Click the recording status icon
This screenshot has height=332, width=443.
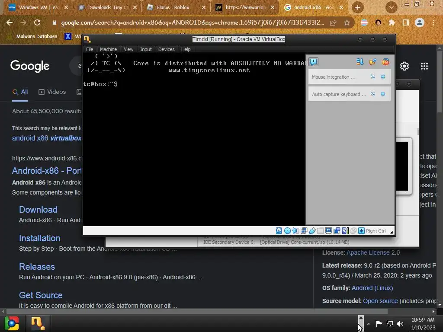tap(337, 231)
